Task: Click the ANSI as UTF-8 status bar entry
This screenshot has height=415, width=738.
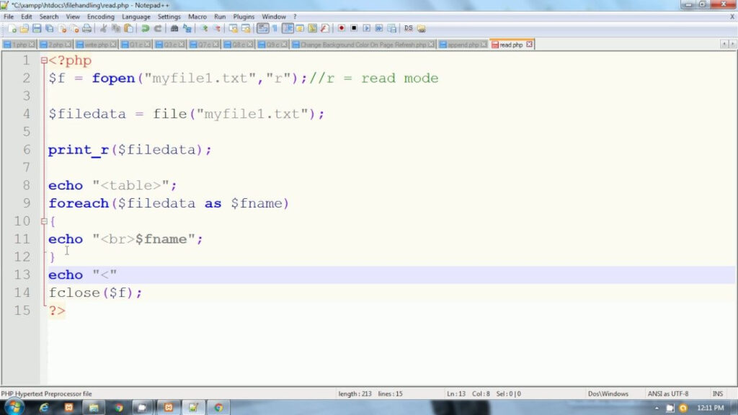Action: pyautogui.click(x=668, y=394)
